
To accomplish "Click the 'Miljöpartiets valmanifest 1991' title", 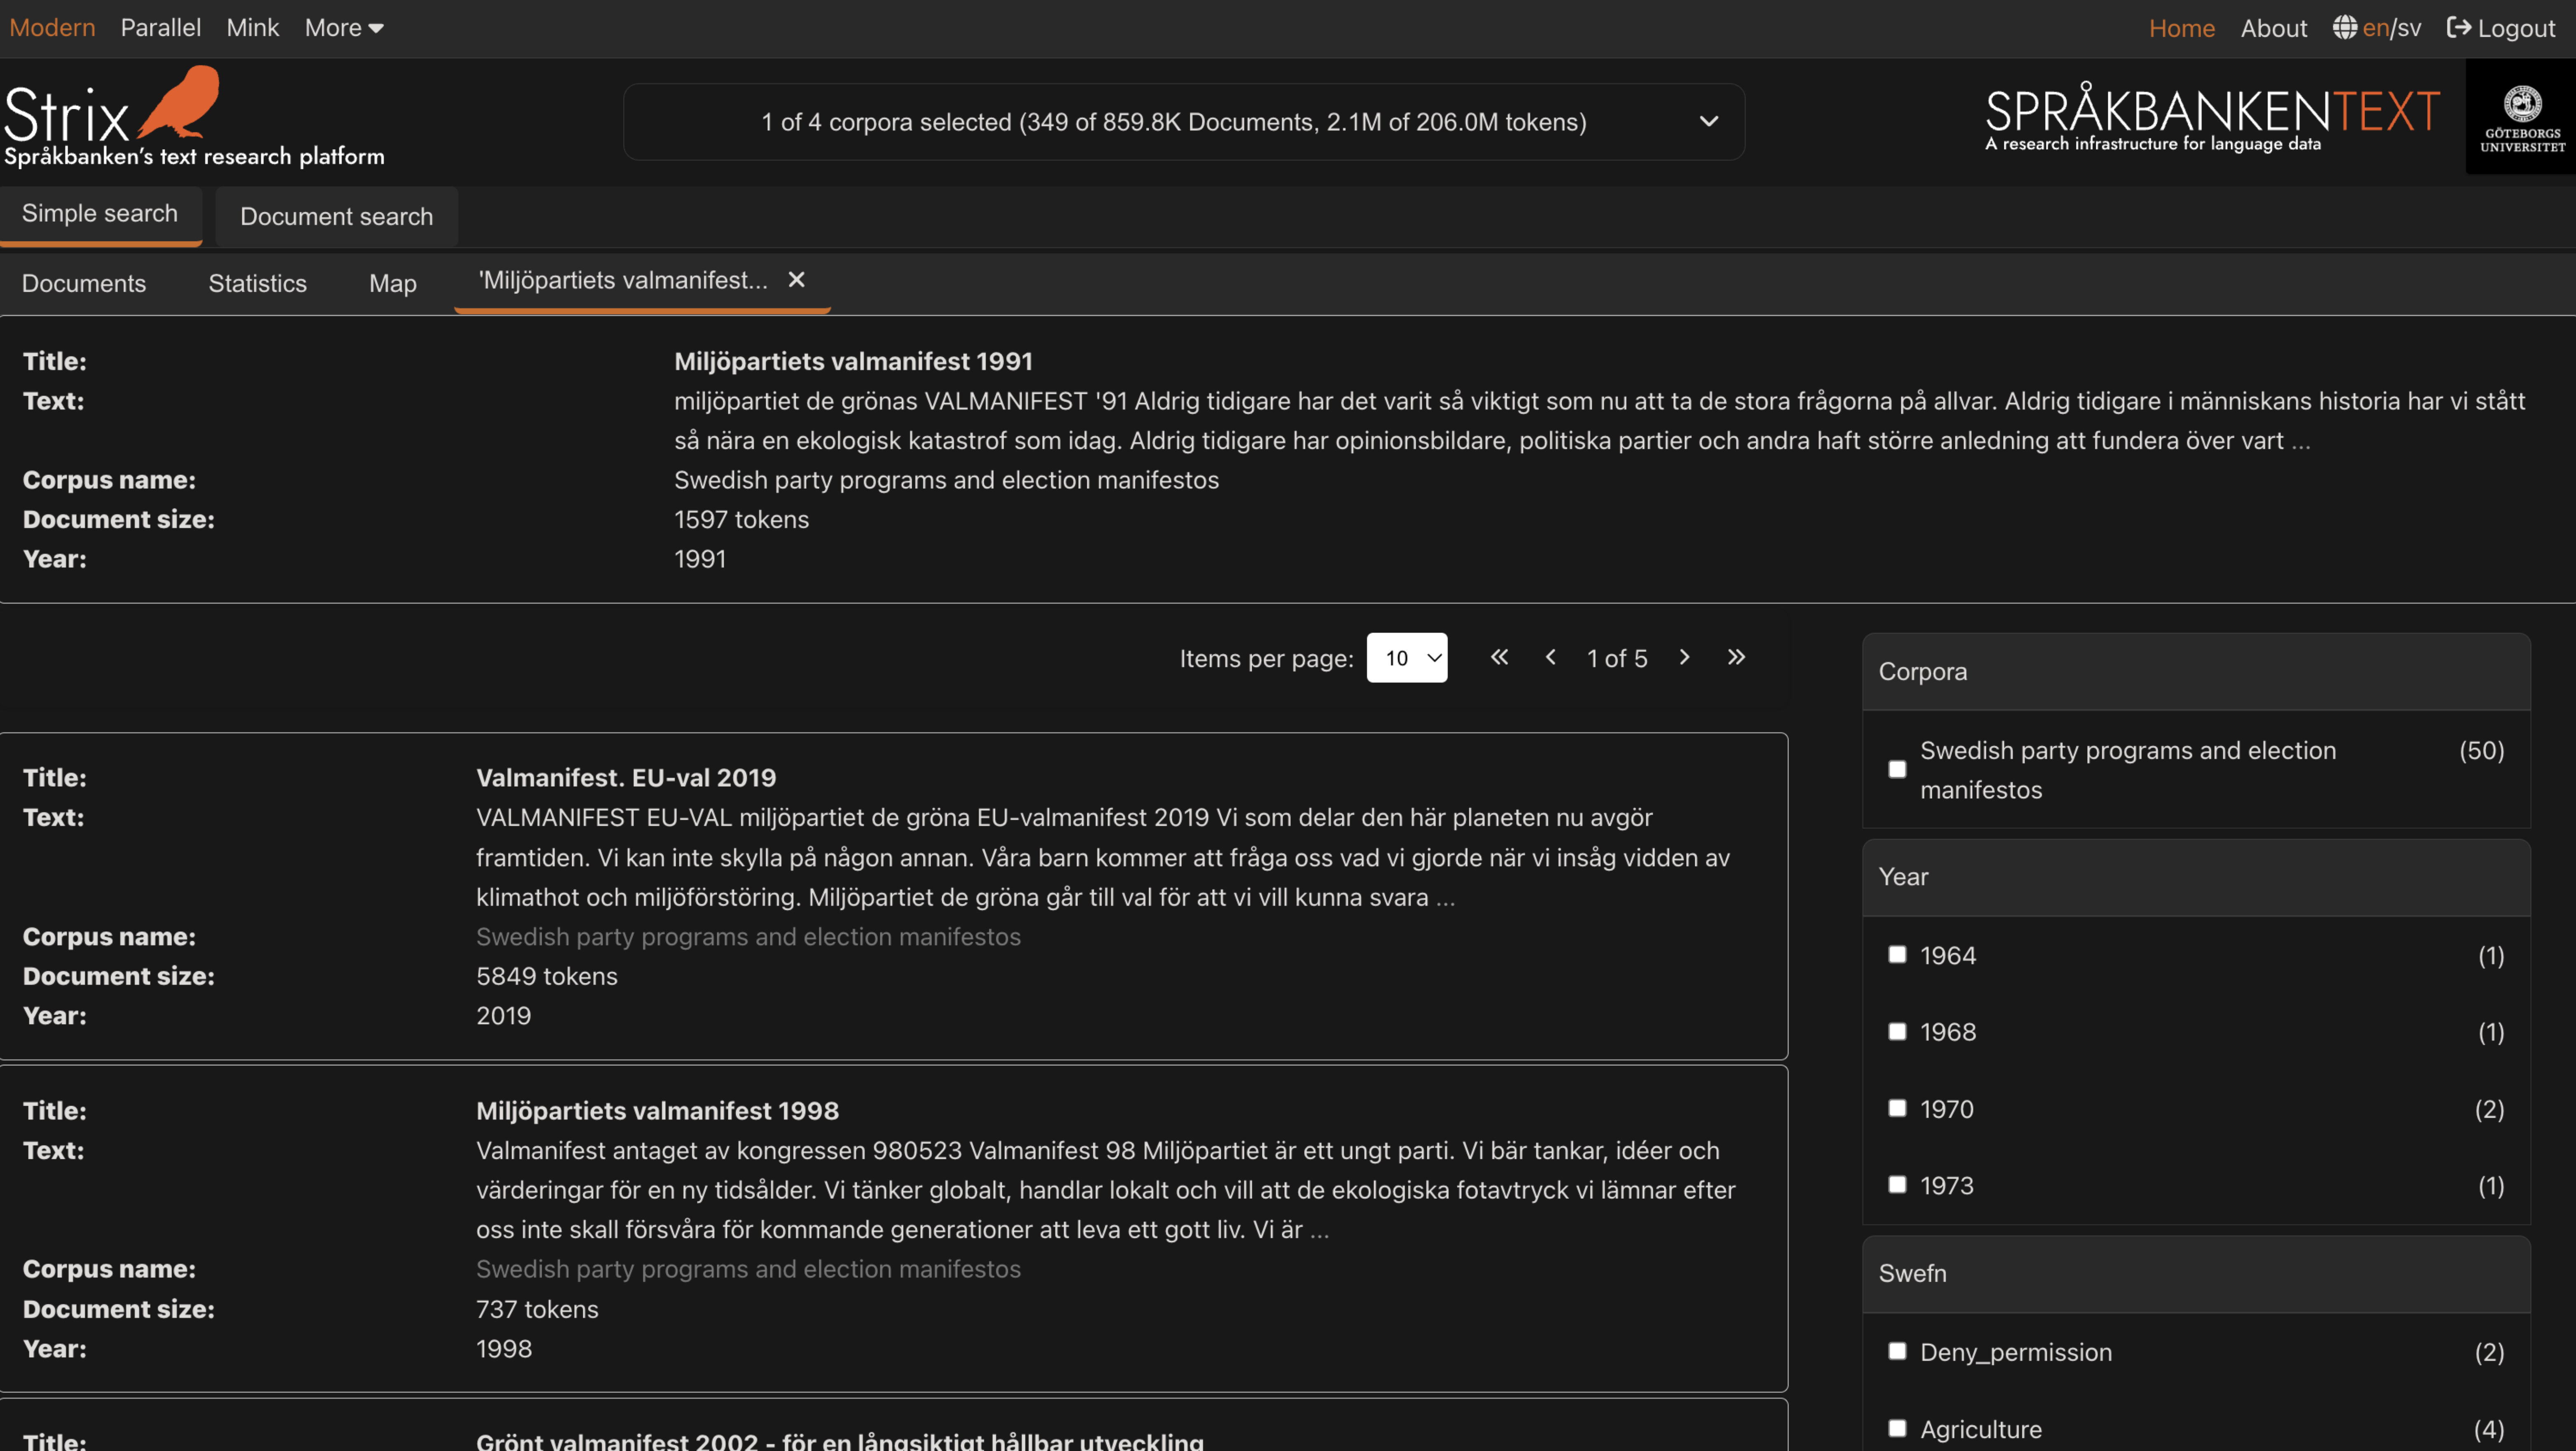I will pyautogui.click(x=853, y=362).
